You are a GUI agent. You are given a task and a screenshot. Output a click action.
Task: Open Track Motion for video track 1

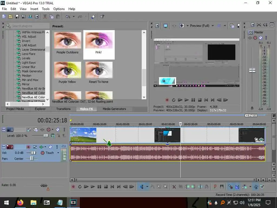coord(35,130)
